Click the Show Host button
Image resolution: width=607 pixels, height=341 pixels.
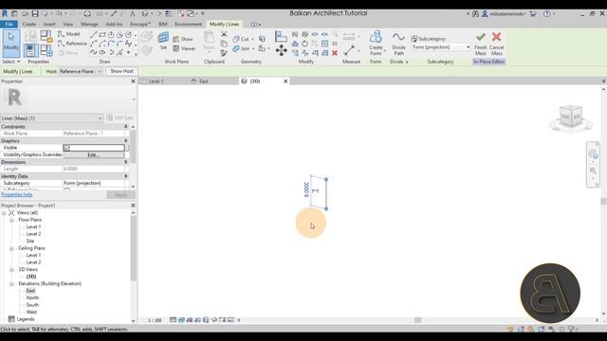(121, 71)
